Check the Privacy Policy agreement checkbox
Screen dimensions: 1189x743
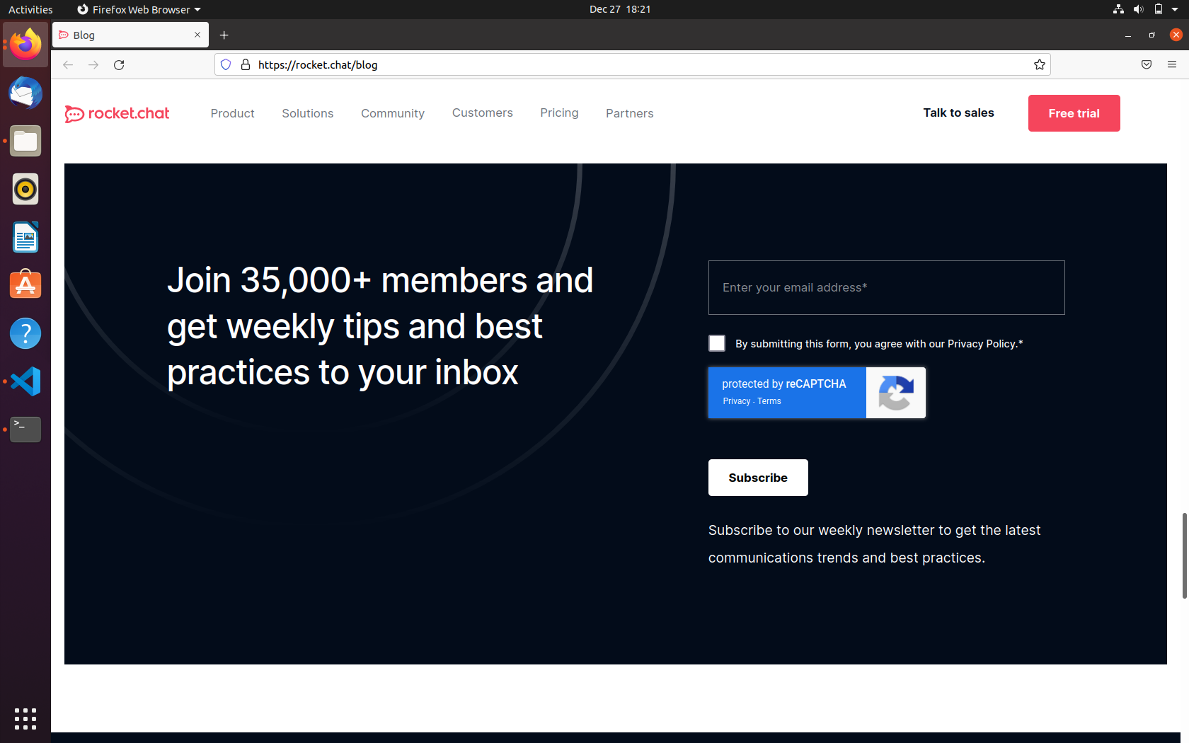click(x=716, y=343)
